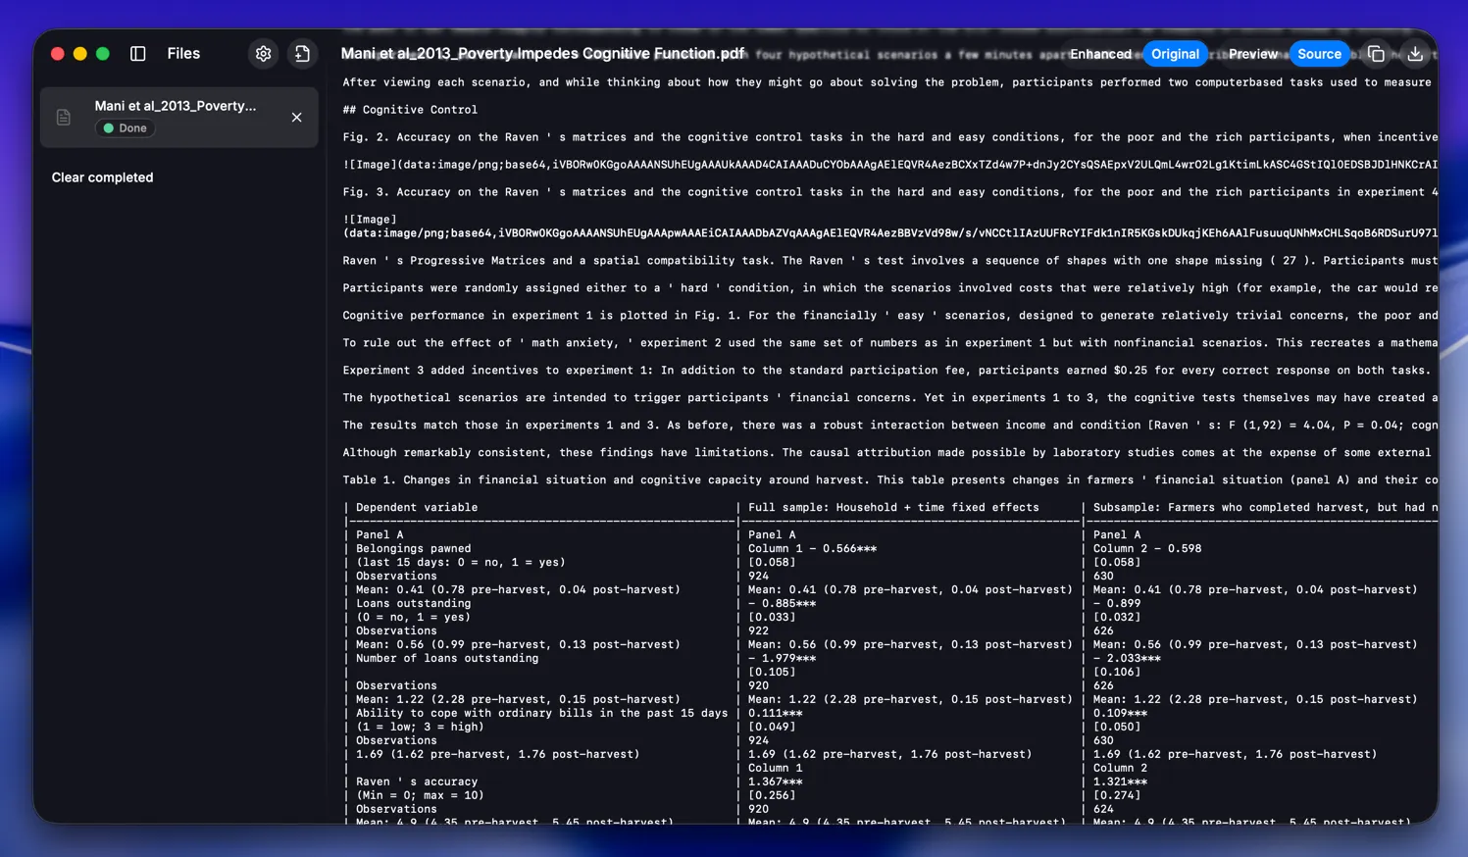Select the Source view

[1319, 54]
